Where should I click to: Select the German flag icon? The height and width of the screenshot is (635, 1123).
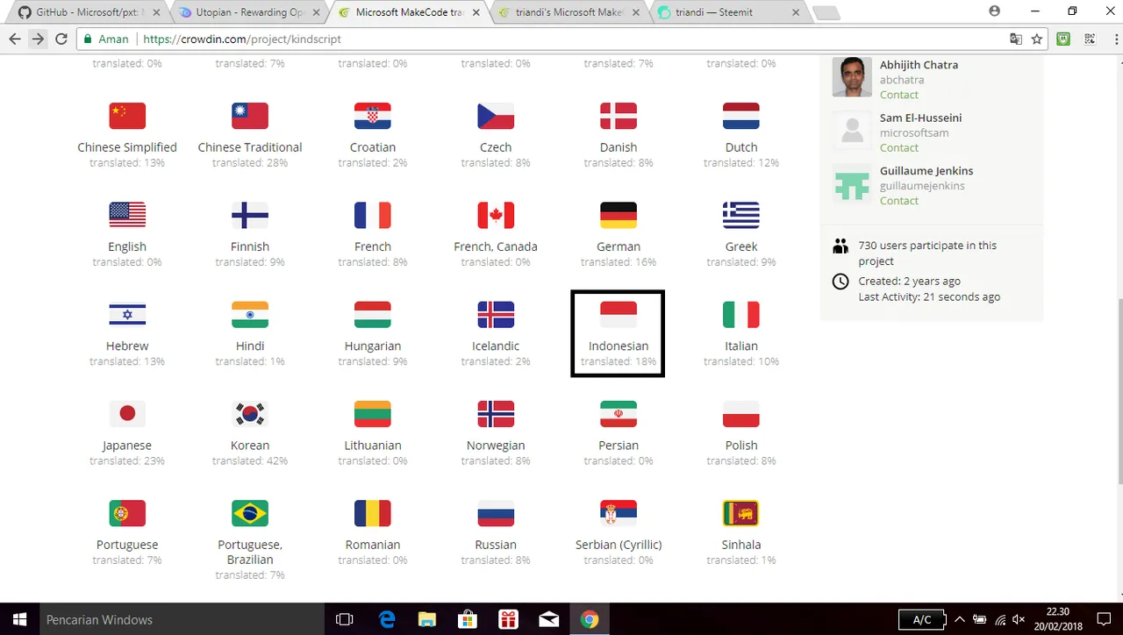tap(619, 215)
